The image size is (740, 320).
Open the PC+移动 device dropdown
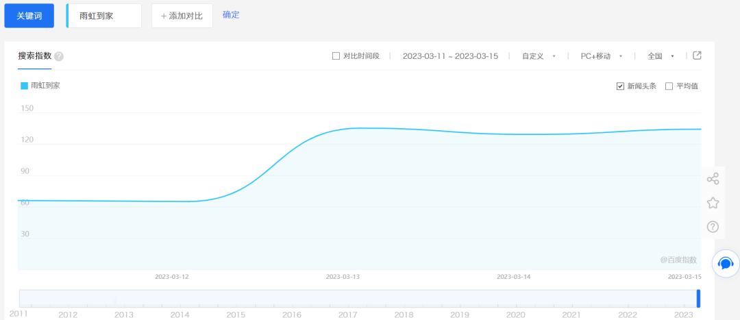click(602, 56)
